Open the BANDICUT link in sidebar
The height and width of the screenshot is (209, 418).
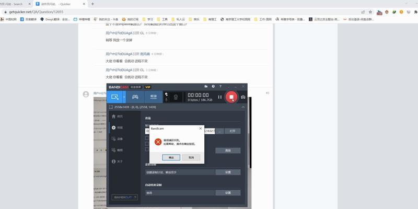tap(125, 198)
